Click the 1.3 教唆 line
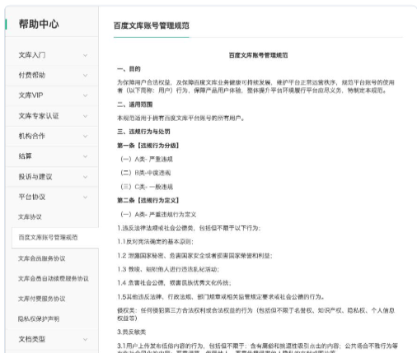The image size is (417, 358). (168, 269)
